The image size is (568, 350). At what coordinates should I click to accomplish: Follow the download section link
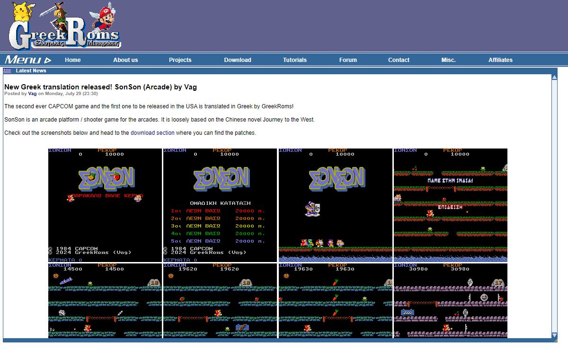click(152, 133)
